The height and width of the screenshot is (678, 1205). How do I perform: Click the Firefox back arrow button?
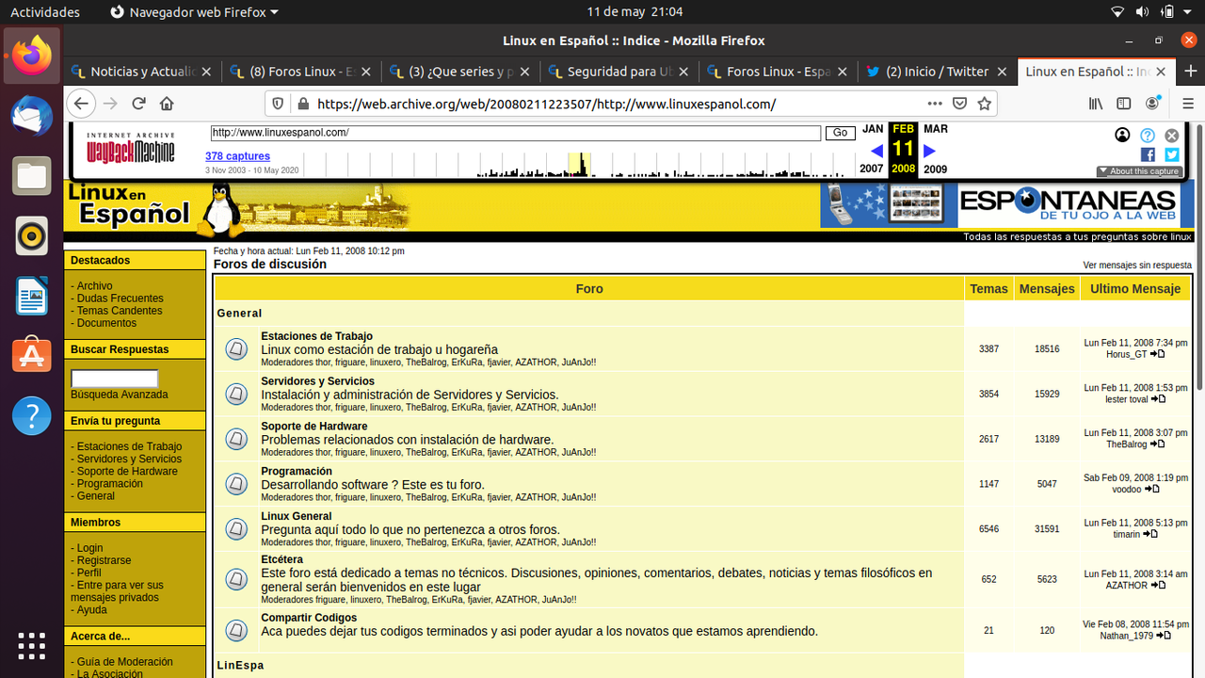(82, 104)
